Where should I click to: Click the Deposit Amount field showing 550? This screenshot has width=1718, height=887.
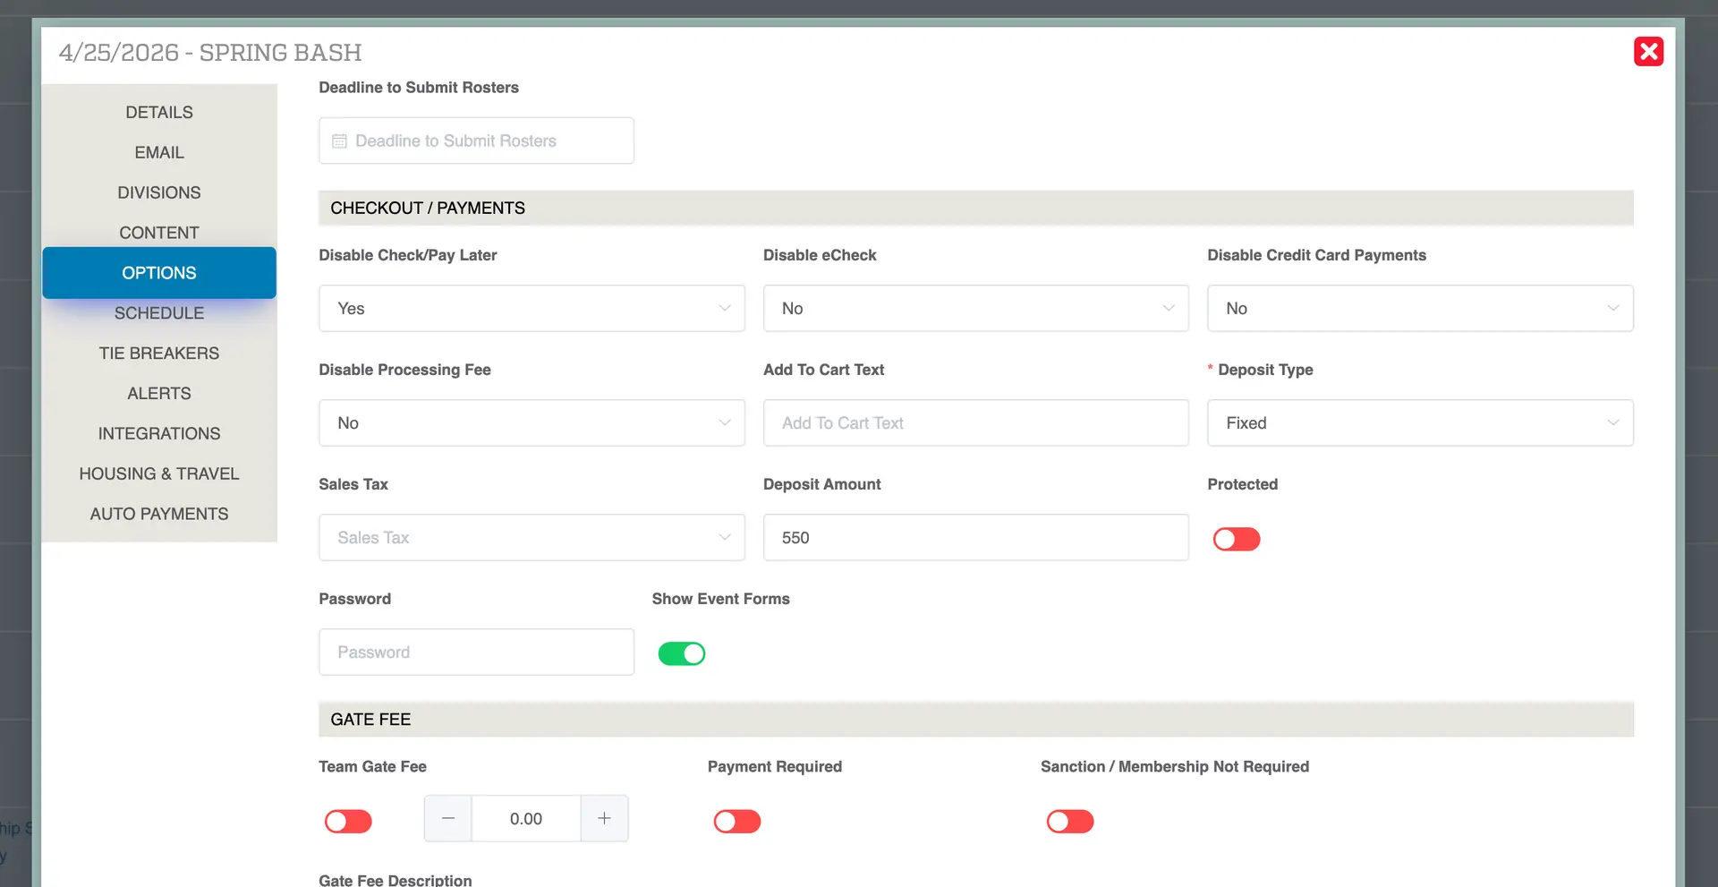click(x=975, y=537)
